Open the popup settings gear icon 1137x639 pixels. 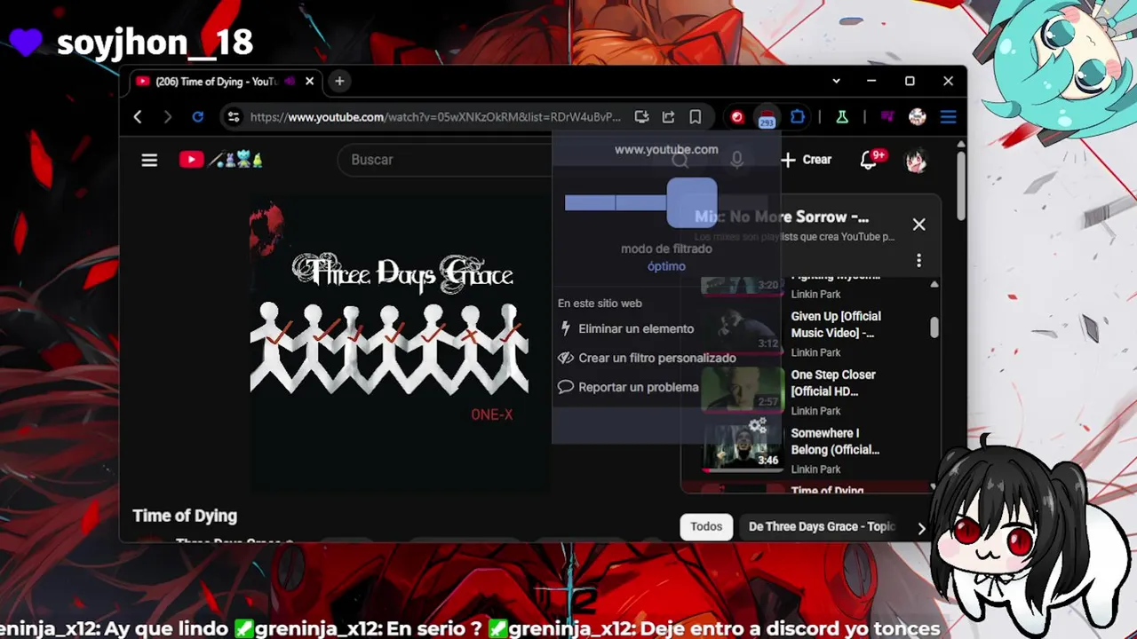tap(758, 426)
